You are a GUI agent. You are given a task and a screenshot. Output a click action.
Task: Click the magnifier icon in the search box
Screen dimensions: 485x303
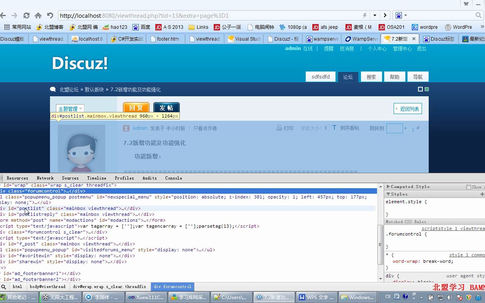(x=479, y=15)
